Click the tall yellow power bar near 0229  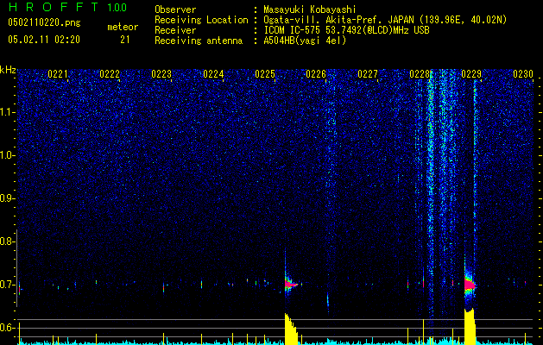[470, 327]
